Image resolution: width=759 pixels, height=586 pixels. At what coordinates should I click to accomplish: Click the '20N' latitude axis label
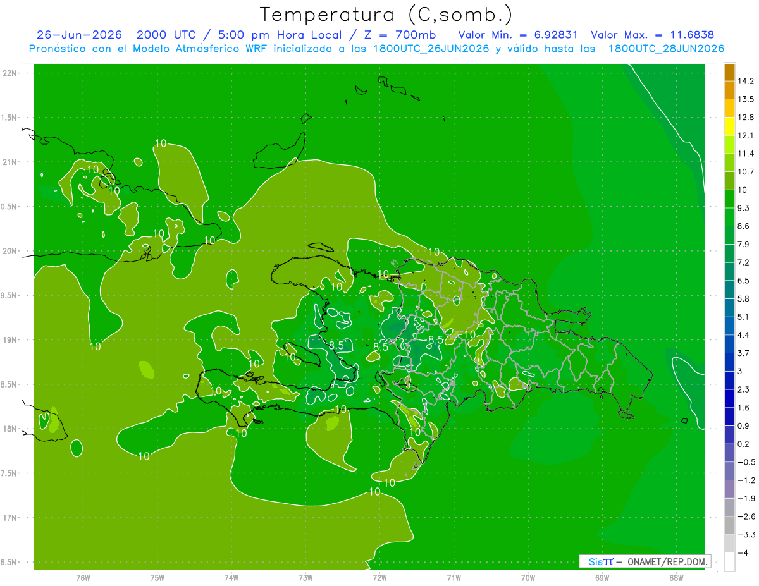pyautogui.click(x=11, y=251)
